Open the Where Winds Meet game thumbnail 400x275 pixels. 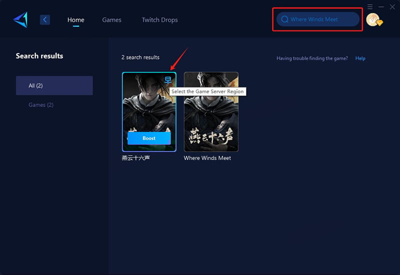[x=211, y=111]
